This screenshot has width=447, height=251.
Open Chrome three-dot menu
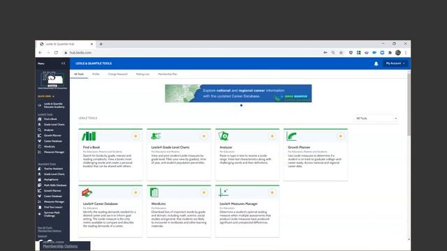pyautogui.click(x=406, y=53)
